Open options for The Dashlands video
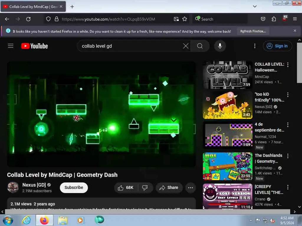 pos(288,156)
